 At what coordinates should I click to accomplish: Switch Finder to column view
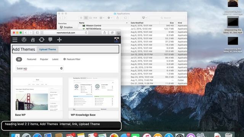click(x=90, y=18)
